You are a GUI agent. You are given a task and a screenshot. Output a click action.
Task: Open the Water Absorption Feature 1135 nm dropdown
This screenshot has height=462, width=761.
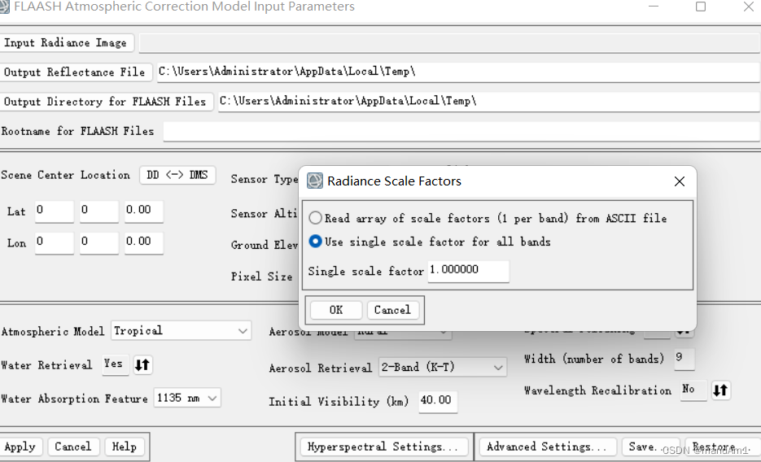(x=187, y=398)
